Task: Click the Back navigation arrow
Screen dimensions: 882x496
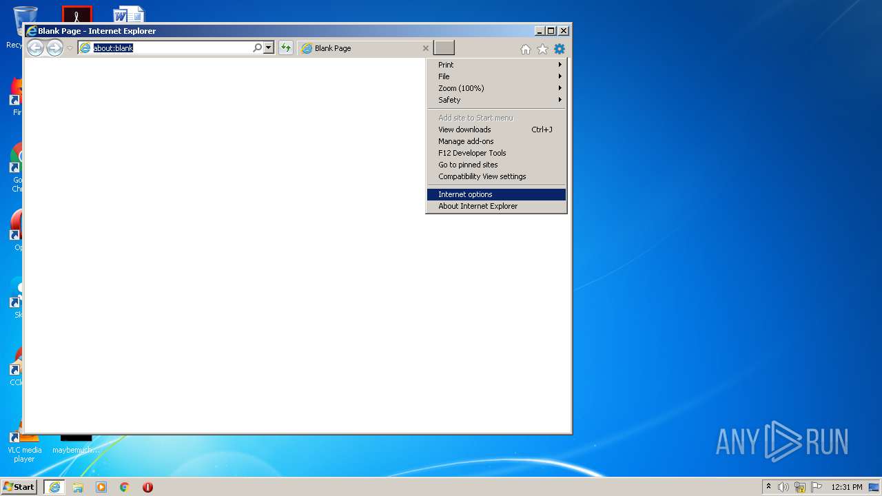Action: [35, 48]
